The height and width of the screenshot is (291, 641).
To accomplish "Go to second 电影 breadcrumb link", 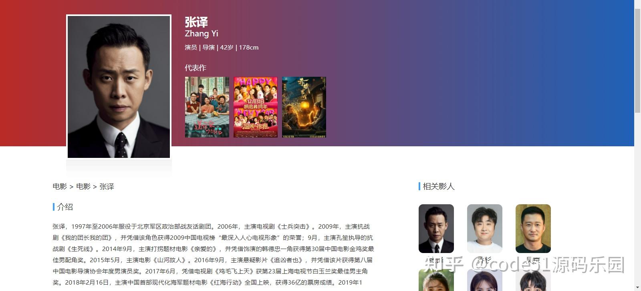I will pyautogui.click(x=83, y=186).
